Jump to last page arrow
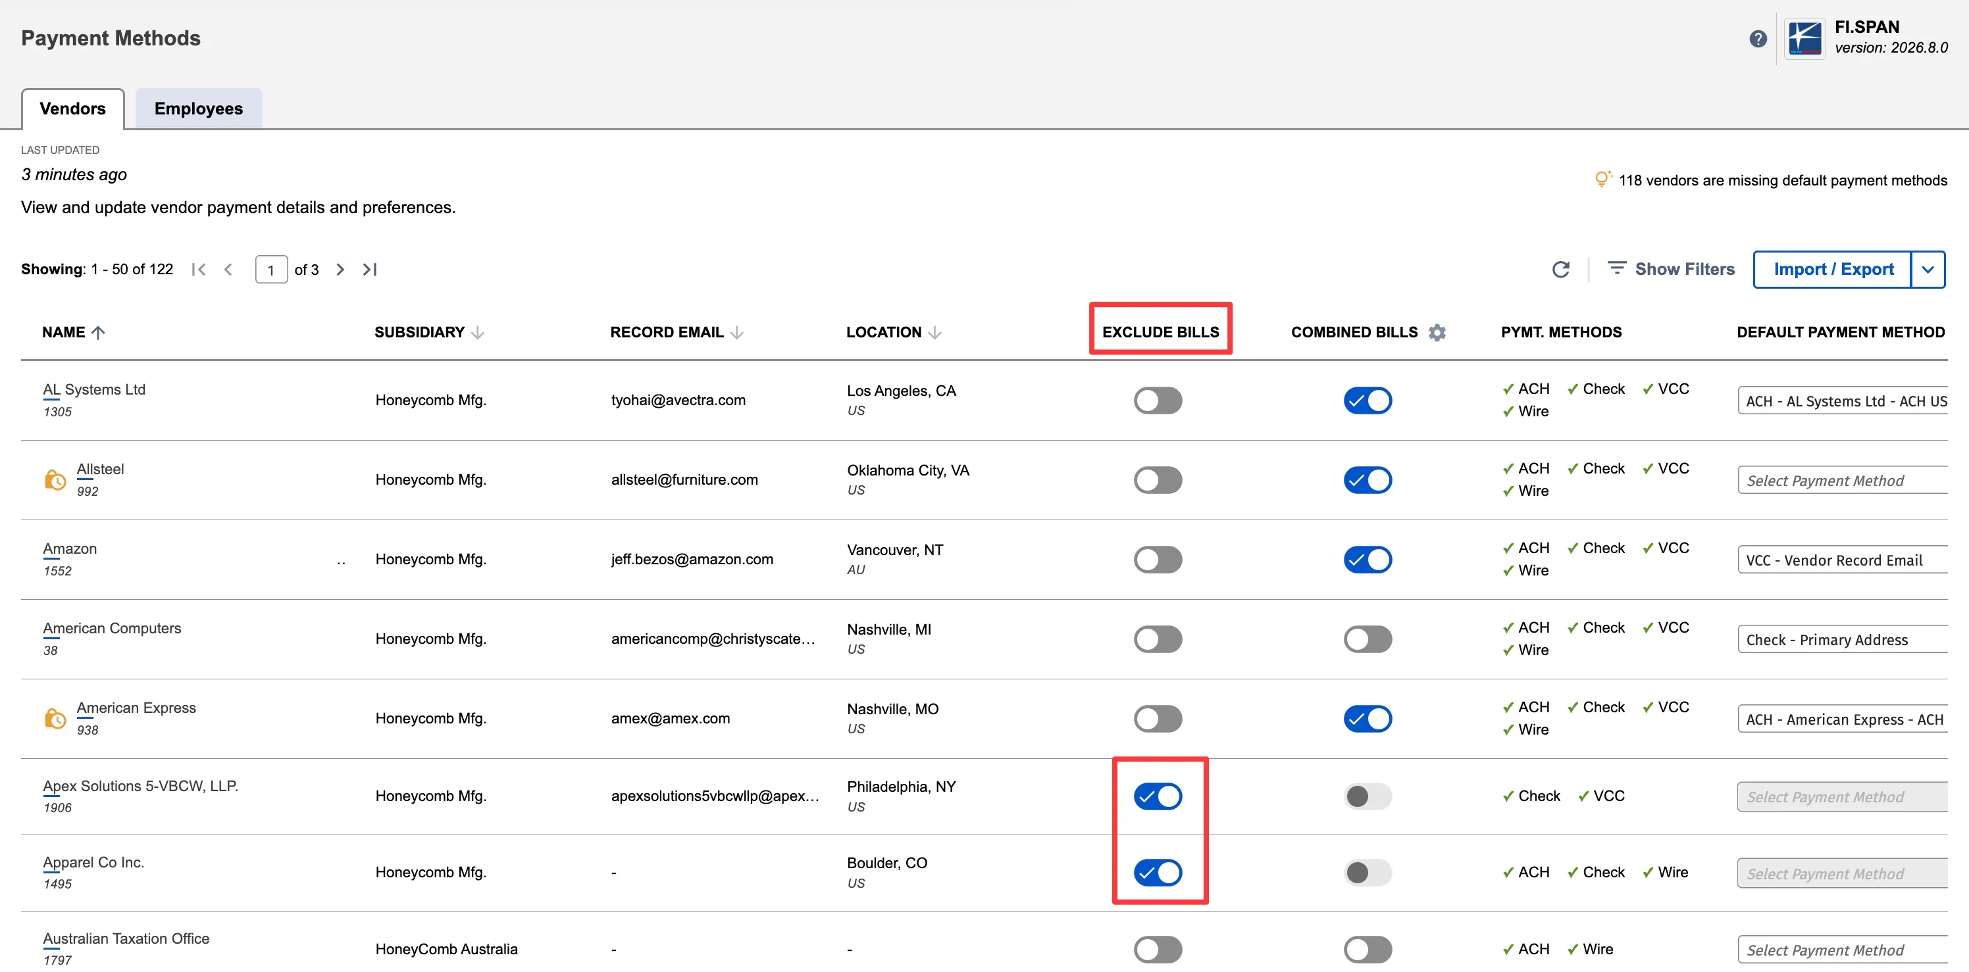The height and width of the screenshot is (972, 1969). click(x=370, y=270)
